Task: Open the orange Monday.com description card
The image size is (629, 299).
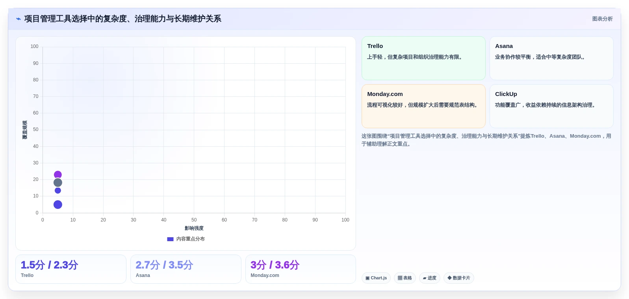Action: click(x=423, y=106)
